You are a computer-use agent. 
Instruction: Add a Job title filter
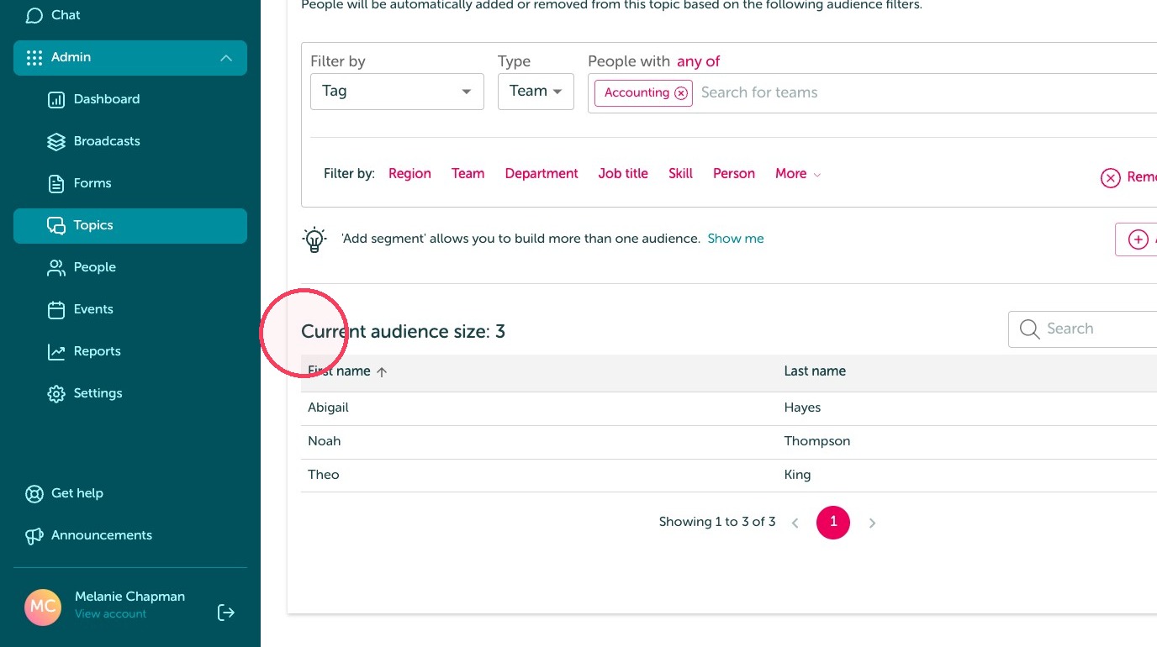(623, 174)
